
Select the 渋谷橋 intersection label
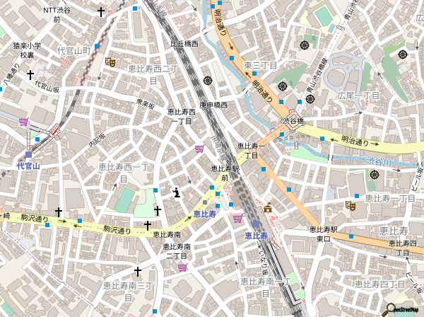292,122
